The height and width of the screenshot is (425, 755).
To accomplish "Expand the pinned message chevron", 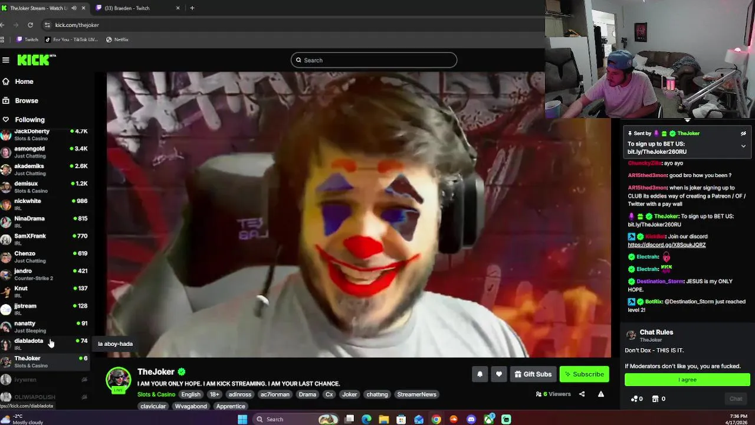I will pos(743,146).
